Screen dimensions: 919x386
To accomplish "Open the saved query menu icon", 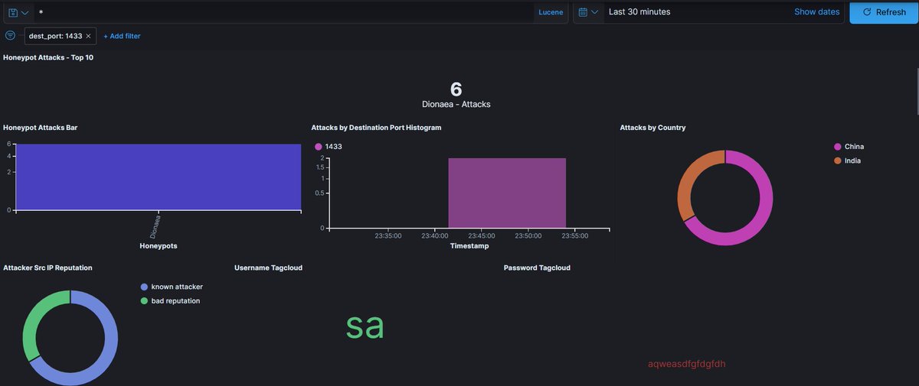I will 18,13.
